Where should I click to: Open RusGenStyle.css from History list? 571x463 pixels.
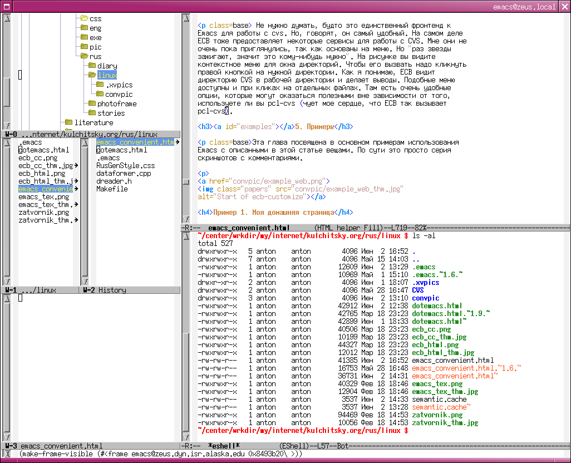tap(125, 165)
